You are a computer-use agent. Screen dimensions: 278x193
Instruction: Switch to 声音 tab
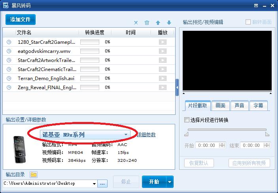[x=239, y=106]
